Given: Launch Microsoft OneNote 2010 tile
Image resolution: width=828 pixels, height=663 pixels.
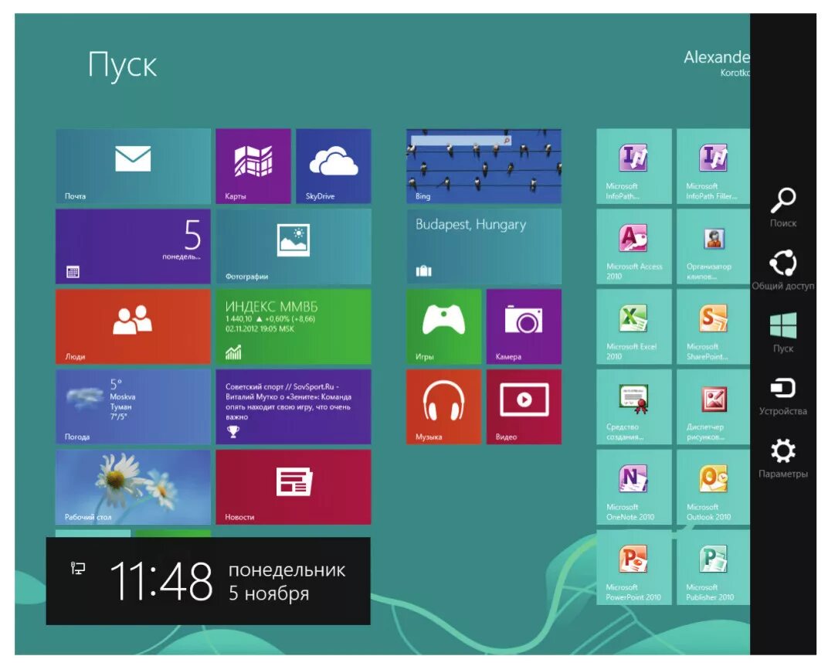Looking at the screenshot, I should coord(634,488).
